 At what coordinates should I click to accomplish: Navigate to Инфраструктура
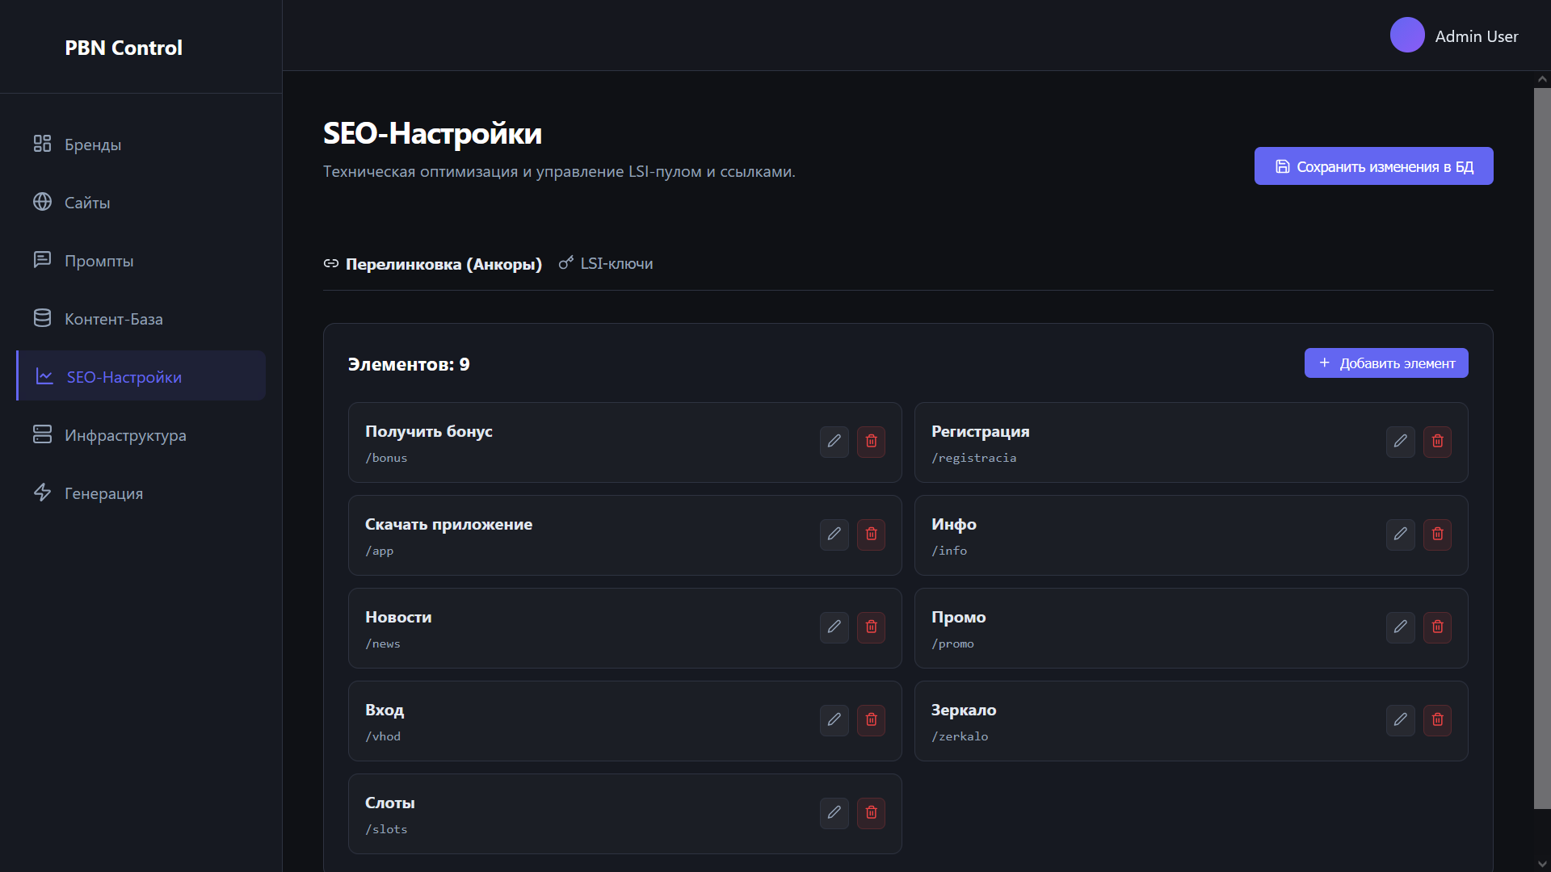tap(124, 435)
